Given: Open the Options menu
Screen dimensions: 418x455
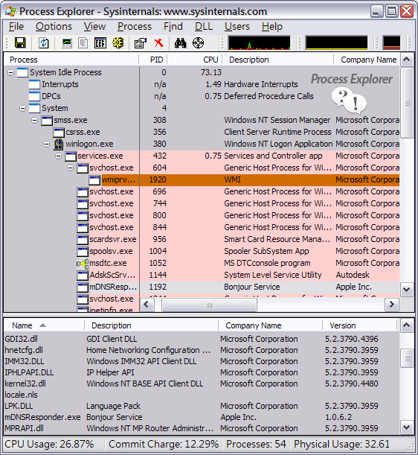Looking at the screenshot, I should 54,27.
